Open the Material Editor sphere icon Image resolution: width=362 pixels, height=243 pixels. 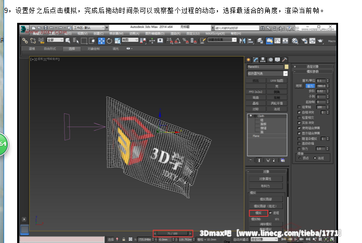pos(294,41)
